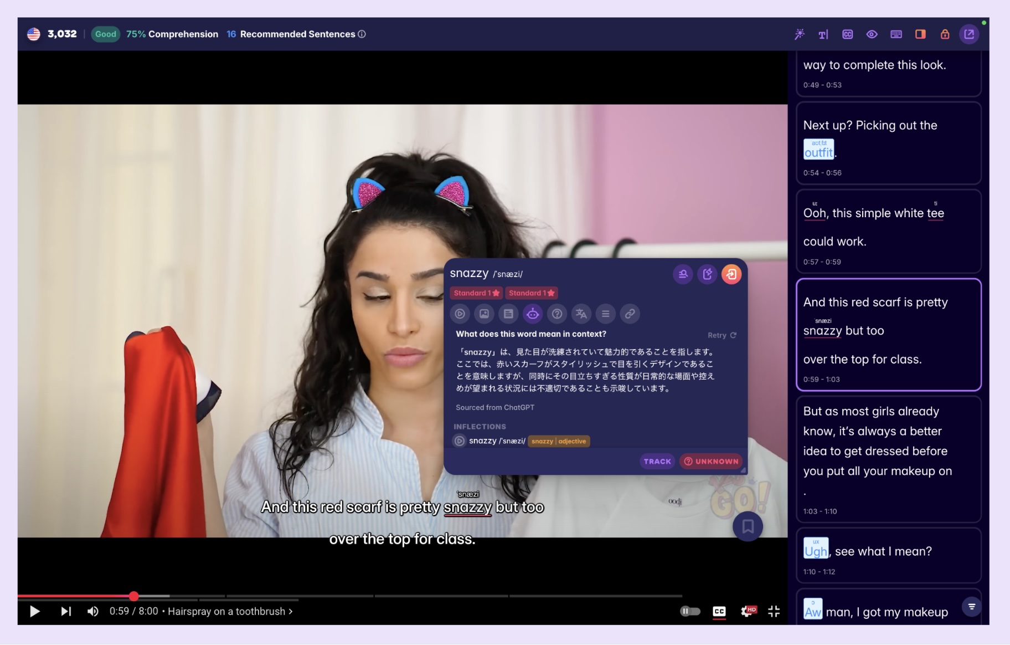Click the snazzy adjective tag
1010x645 pixels.
click(x=559, y=442)
